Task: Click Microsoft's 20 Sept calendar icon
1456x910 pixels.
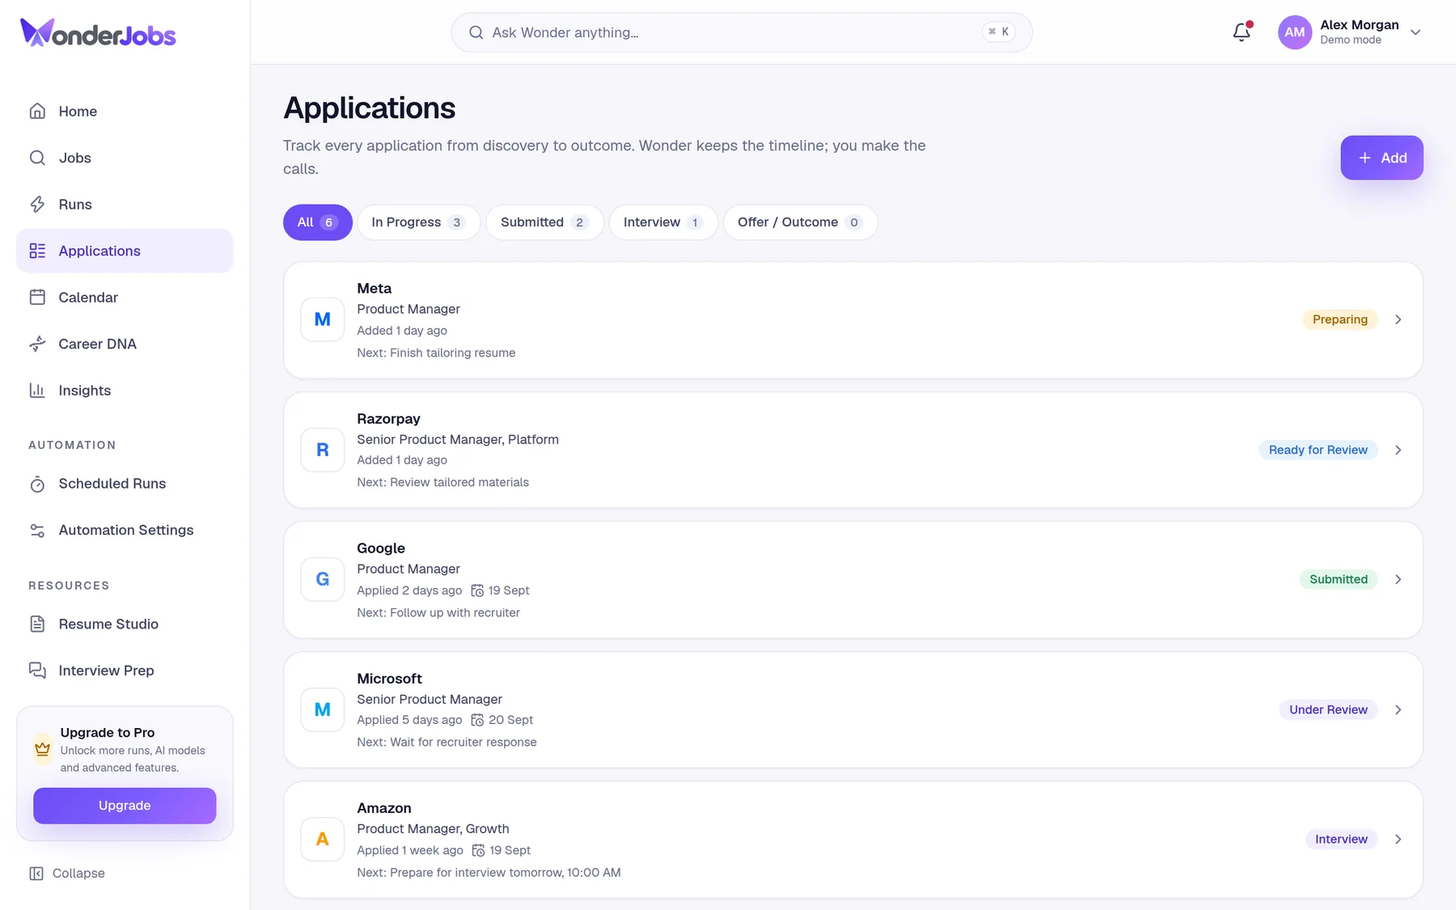Action: click(477, 720)
